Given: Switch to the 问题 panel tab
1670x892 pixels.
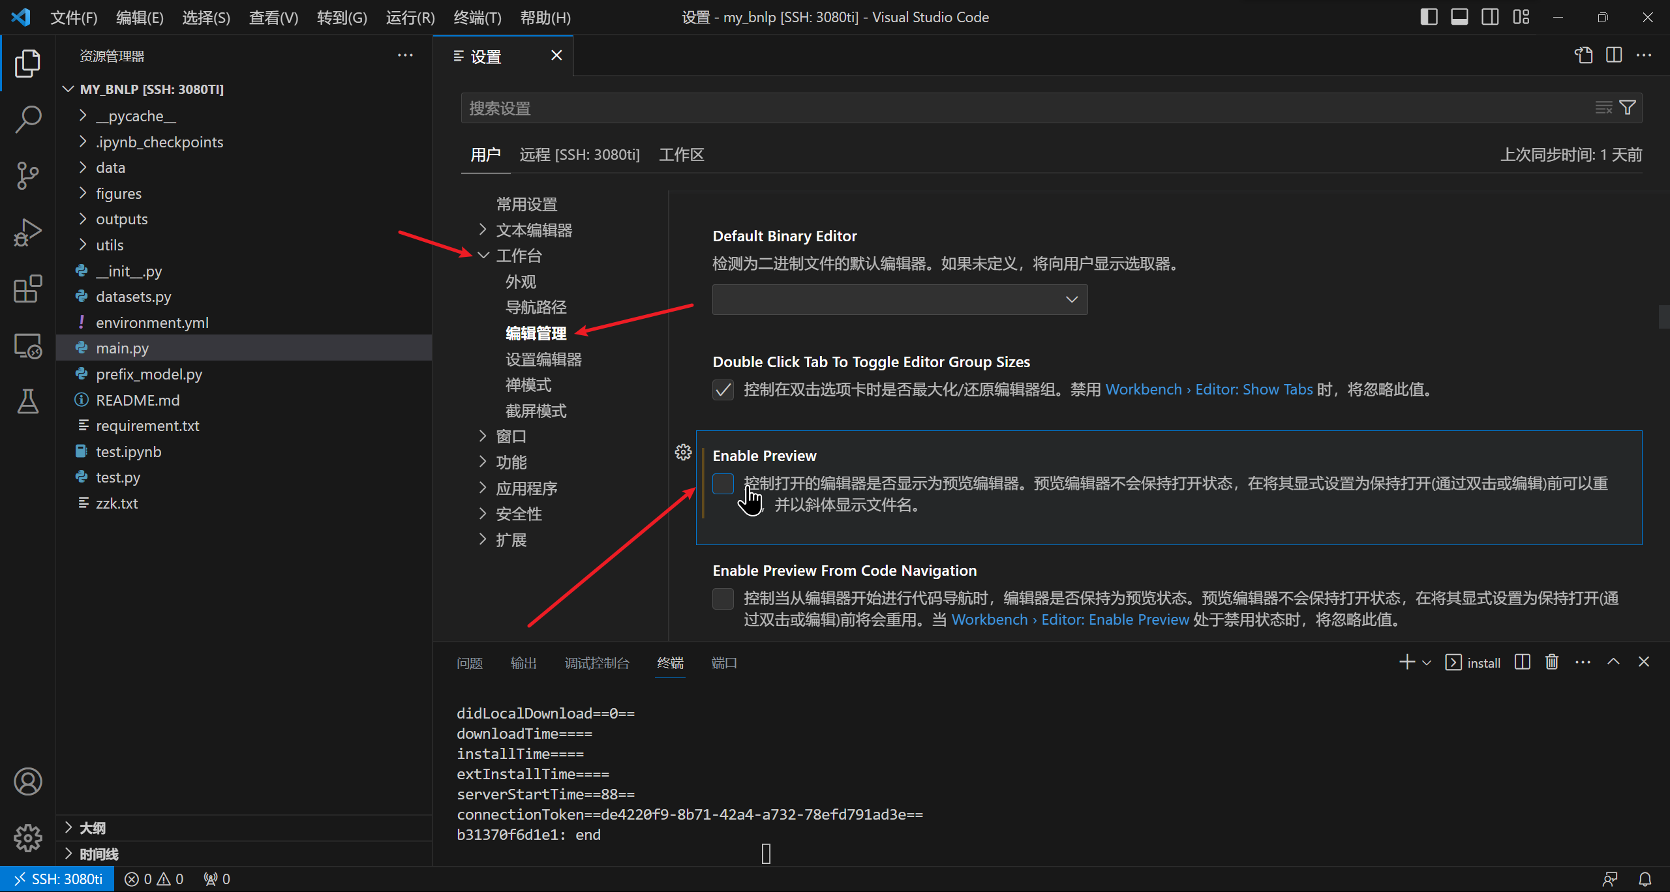Looking at the screenshot, I should [469, 663].
